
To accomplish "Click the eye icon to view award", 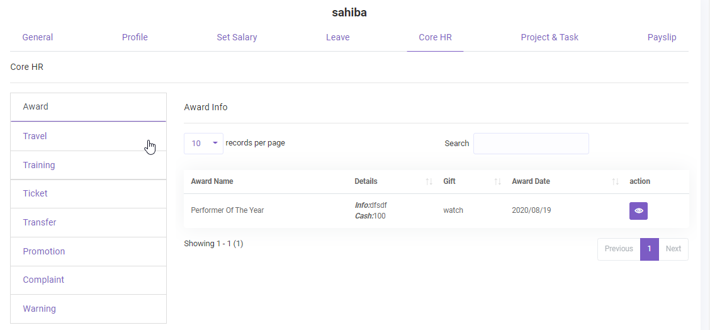I will [638, 211].
